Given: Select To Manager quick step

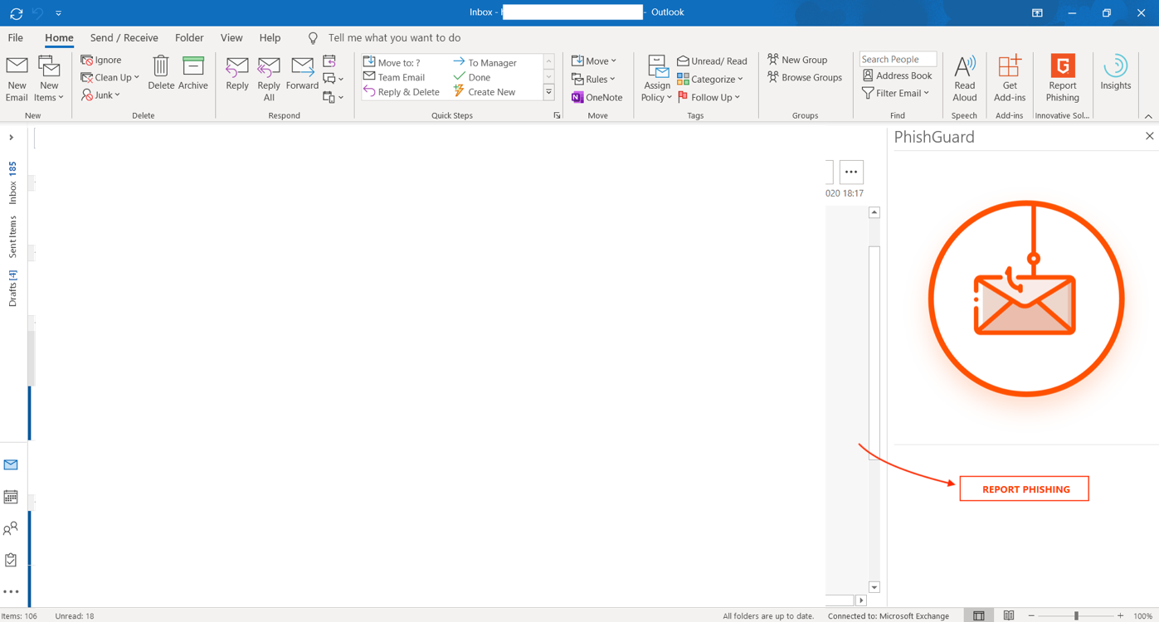Looking at the screenshot, I should (485, 62).
